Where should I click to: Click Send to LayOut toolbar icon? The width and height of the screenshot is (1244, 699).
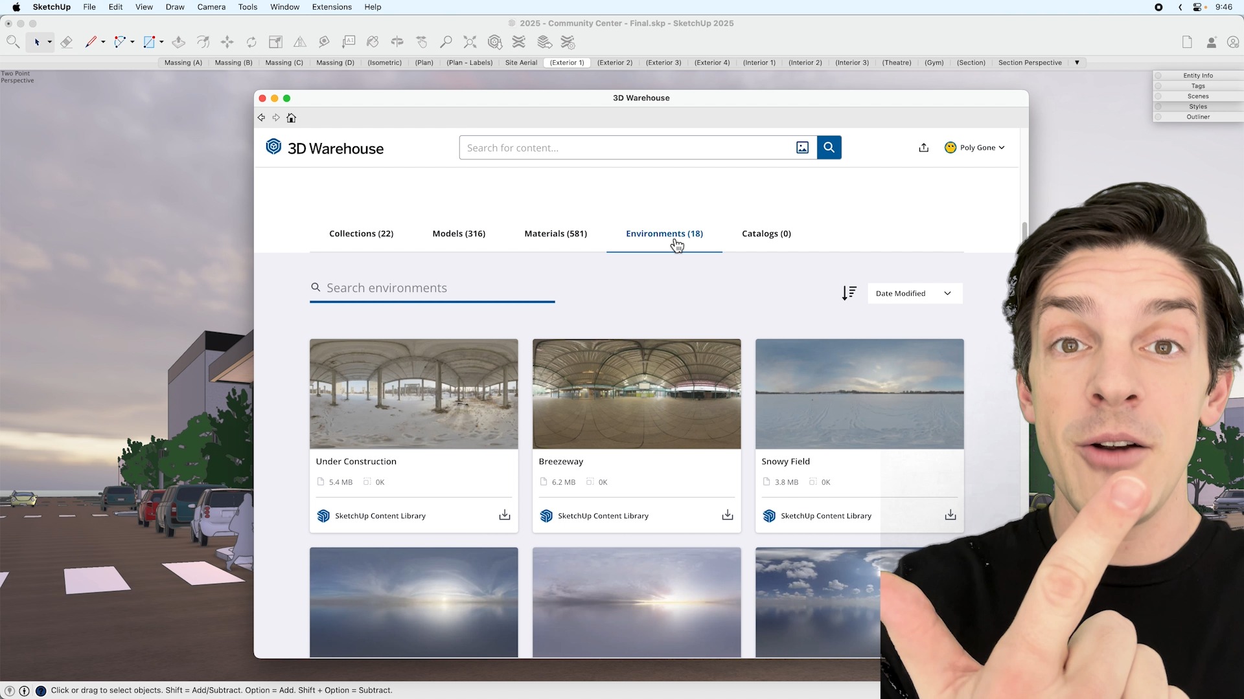(544, 42)
